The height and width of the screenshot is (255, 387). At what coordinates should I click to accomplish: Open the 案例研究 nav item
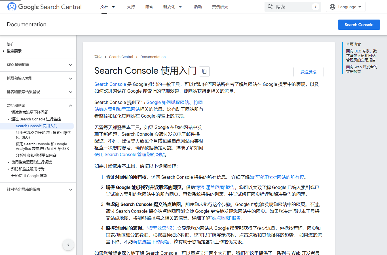click(220, 7)
